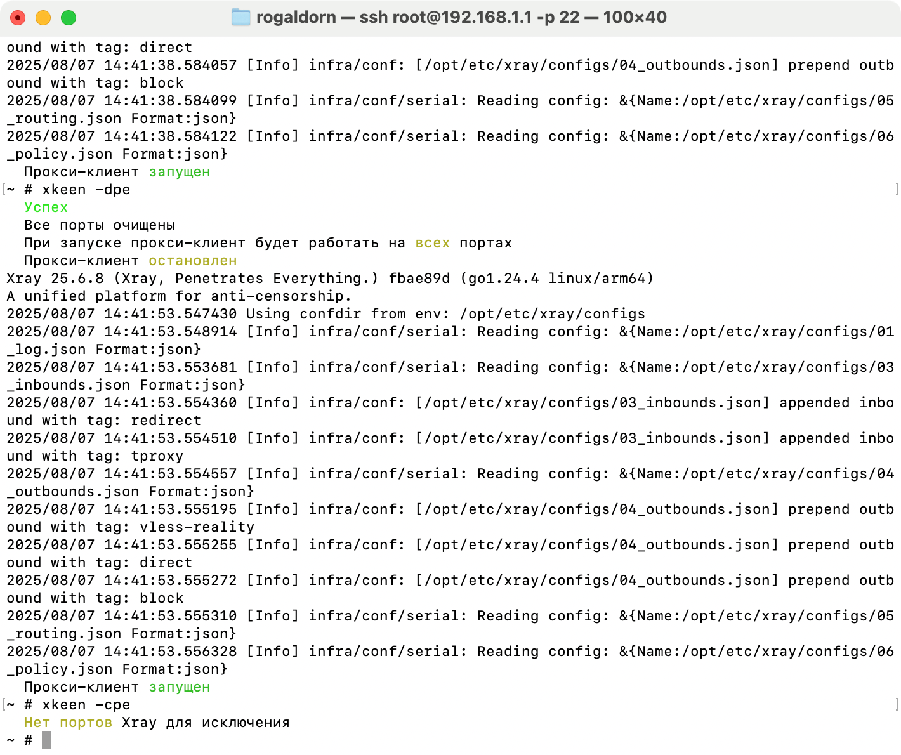
Task: Minimize the window using the yellow button
Action: pos(43,18)
